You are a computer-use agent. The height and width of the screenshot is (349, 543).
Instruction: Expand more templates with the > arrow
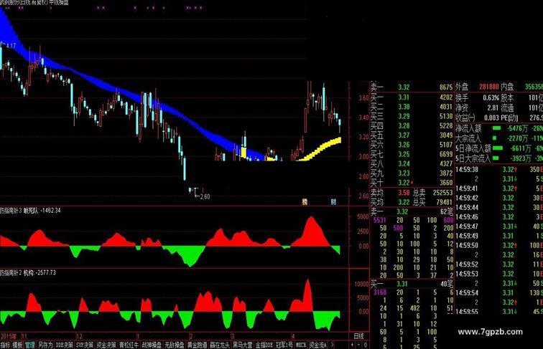(333, 345)
